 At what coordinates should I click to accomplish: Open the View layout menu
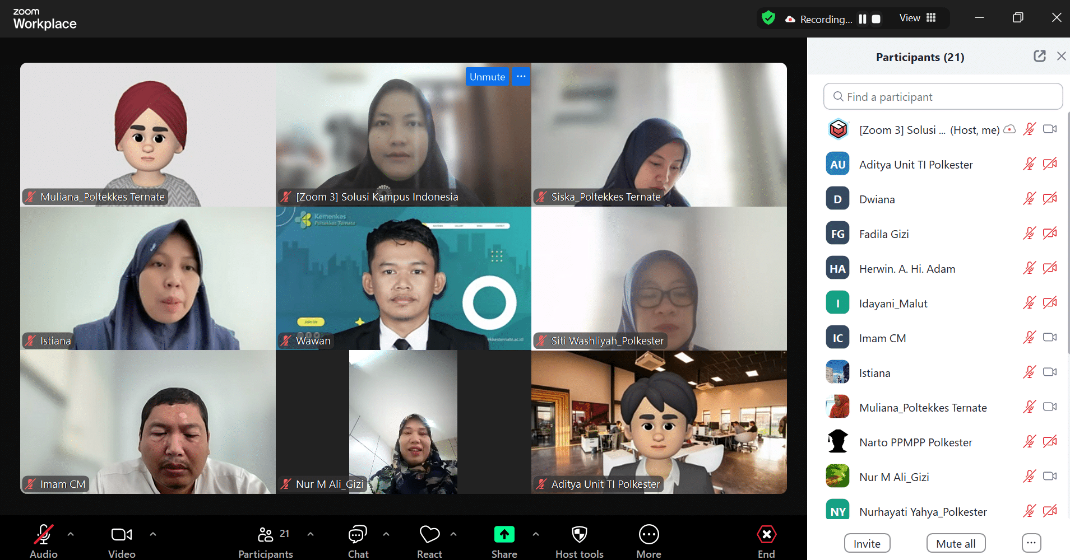coord(918,18)
